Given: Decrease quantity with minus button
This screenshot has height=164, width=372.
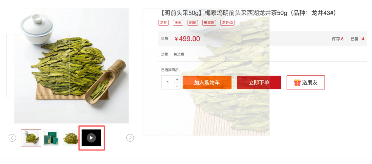Looking at the screenshot, I should pos(177,86).
